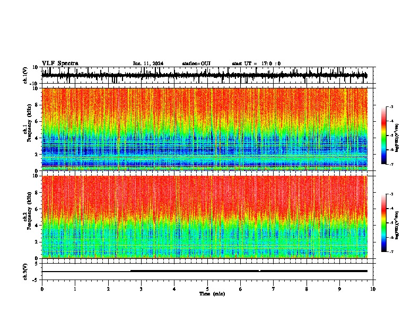Click time axis tick label "4"

(174, 289)
